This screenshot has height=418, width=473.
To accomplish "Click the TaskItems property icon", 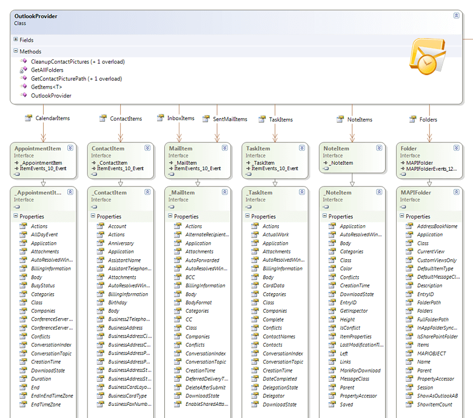I will coord(262,119).
